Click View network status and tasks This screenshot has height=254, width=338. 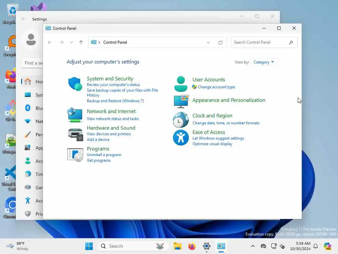click(x=113, y=119)
